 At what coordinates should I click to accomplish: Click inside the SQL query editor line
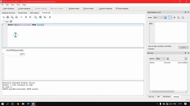tap(76, 25)
